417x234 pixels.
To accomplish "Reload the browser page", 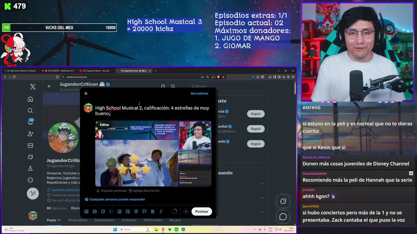I will pos(14,77).
